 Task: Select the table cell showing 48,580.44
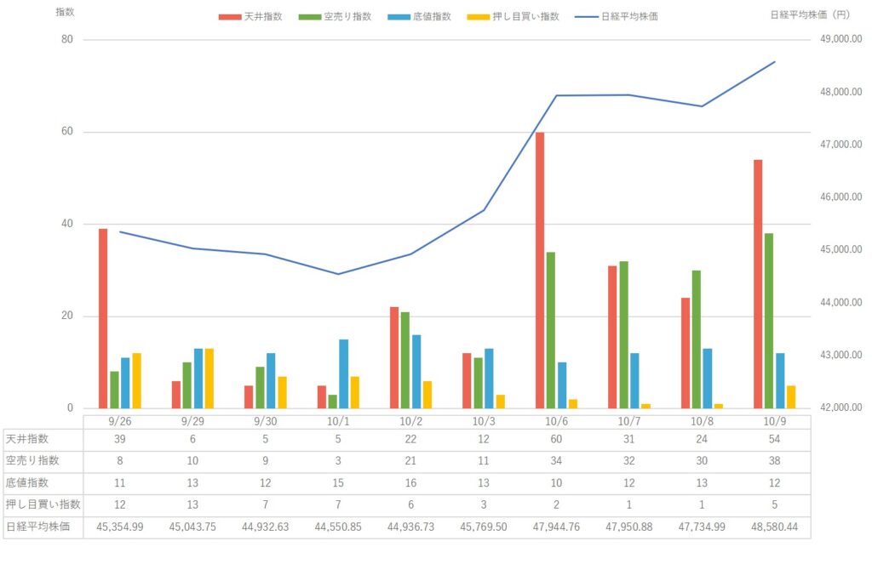point(775,527)
